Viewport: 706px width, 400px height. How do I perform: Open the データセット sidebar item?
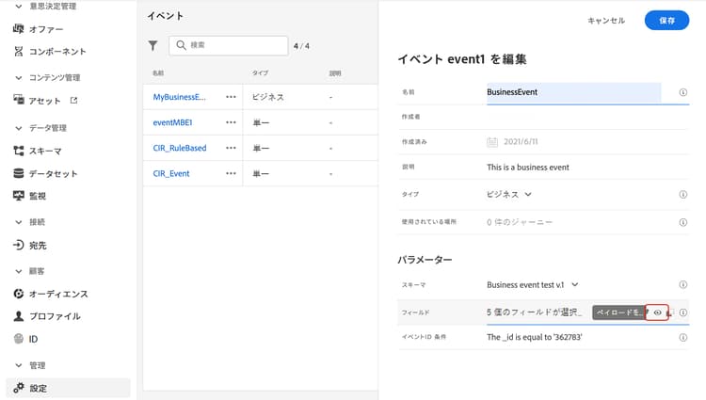tap(45, 174)
